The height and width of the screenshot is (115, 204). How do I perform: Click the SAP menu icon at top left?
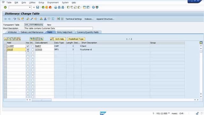(4, 2)
